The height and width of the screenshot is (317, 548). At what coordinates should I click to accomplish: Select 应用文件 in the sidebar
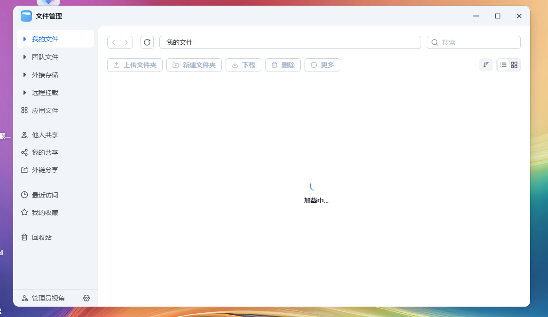click(x=45, y=111)
